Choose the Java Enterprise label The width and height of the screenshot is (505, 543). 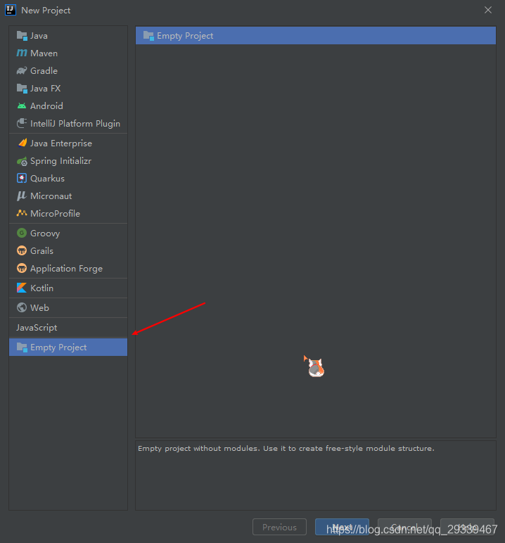(x=61, y=143)
